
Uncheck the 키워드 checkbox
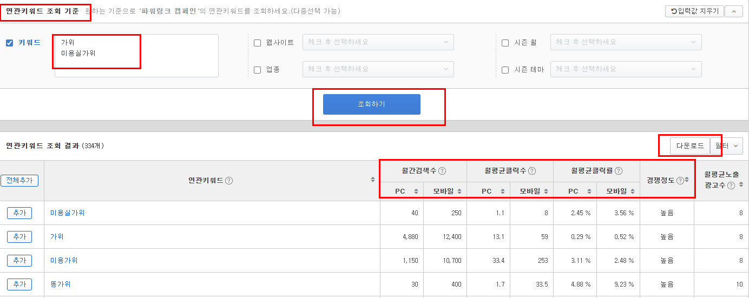(9, 43)
